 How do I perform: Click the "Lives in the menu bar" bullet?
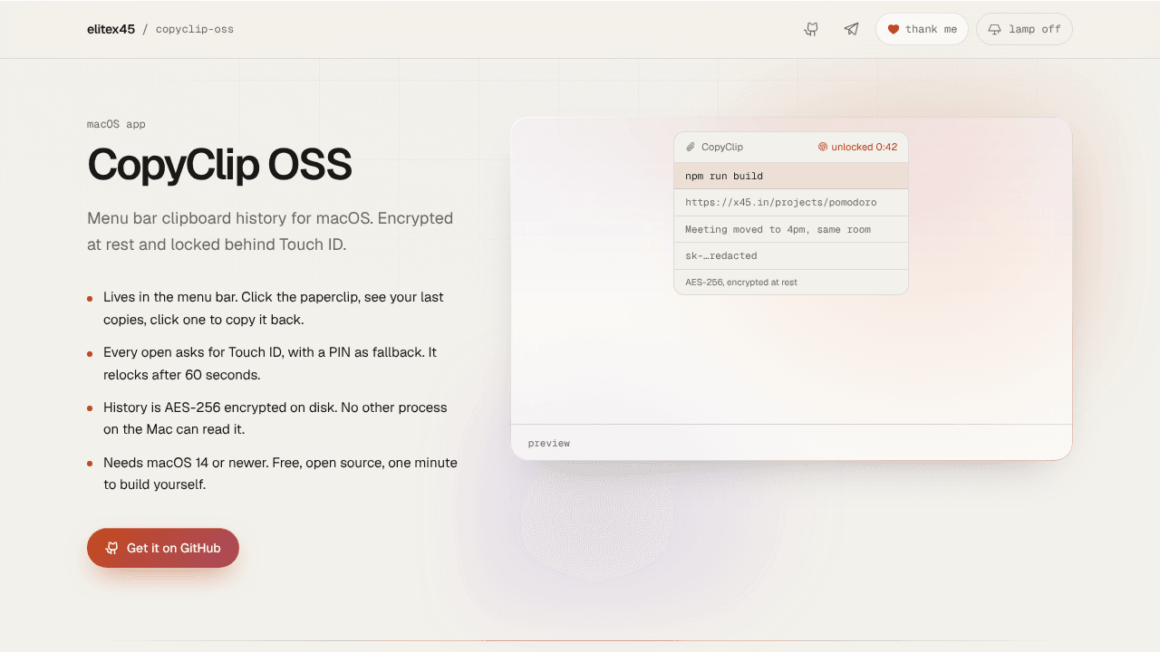coord(274,308)
